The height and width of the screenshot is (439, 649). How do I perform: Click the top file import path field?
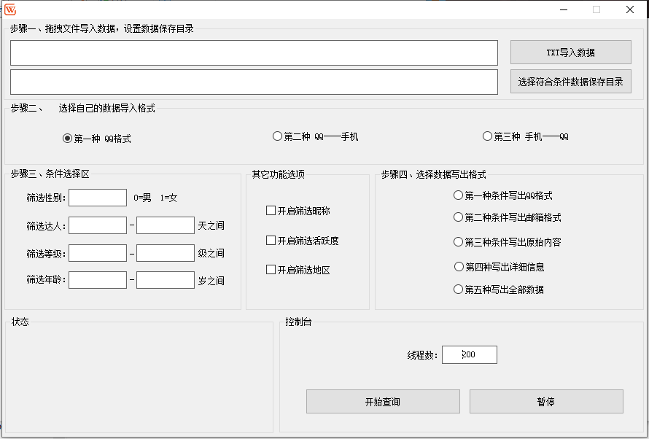(253, 53)
